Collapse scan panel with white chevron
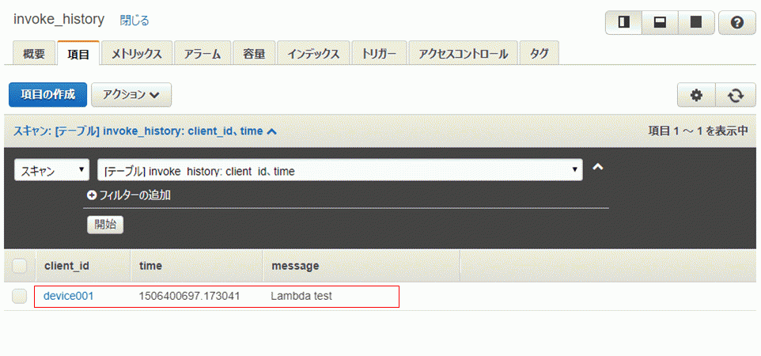The height and width of the screenshot is (356, 761). click(x=598, y=167)
